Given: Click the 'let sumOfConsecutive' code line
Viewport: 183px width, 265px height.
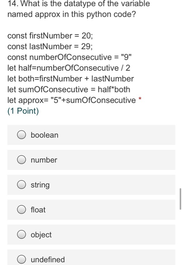Looking at the screenshot, I should pos(69,89).
